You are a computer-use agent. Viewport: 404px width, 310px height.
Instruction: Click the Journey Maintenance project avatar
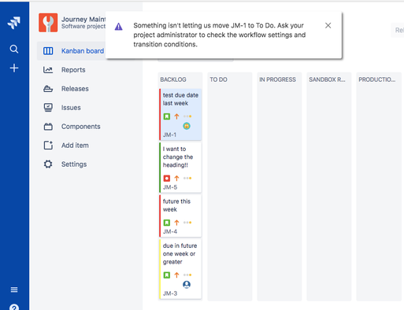(48, 23)
